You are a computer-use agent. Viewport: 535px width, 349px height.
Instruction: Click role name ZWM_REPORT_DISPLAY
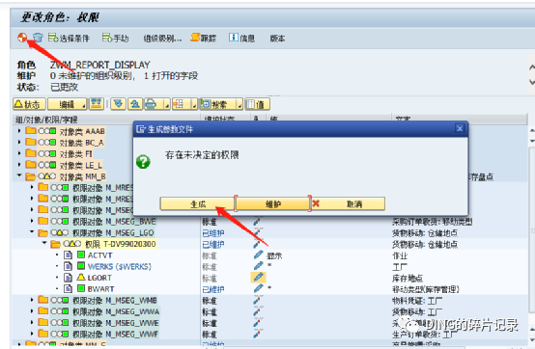point(100,65)
